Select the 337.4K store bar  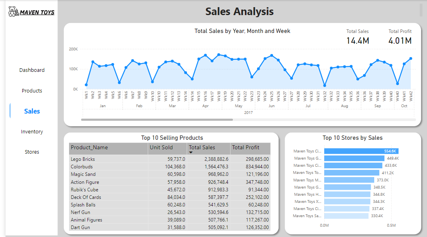pos(347,209)
